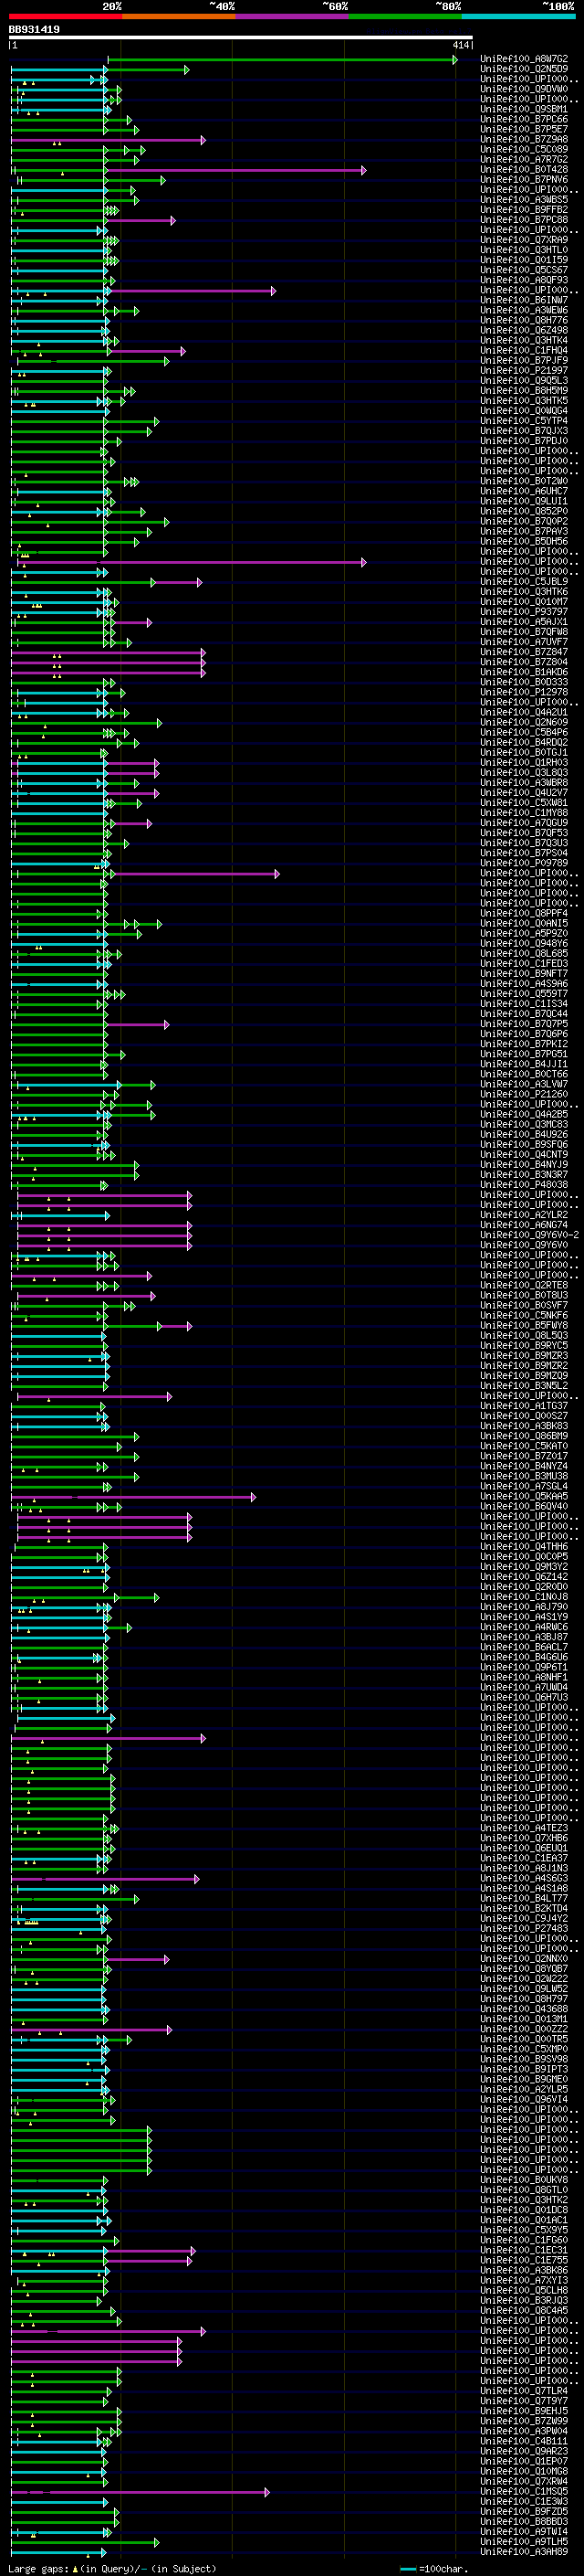This screenshot has height=2576, width=584.
Task: Select hit label UniRef100_B0SVF7
Action: tap(524, 1305)
